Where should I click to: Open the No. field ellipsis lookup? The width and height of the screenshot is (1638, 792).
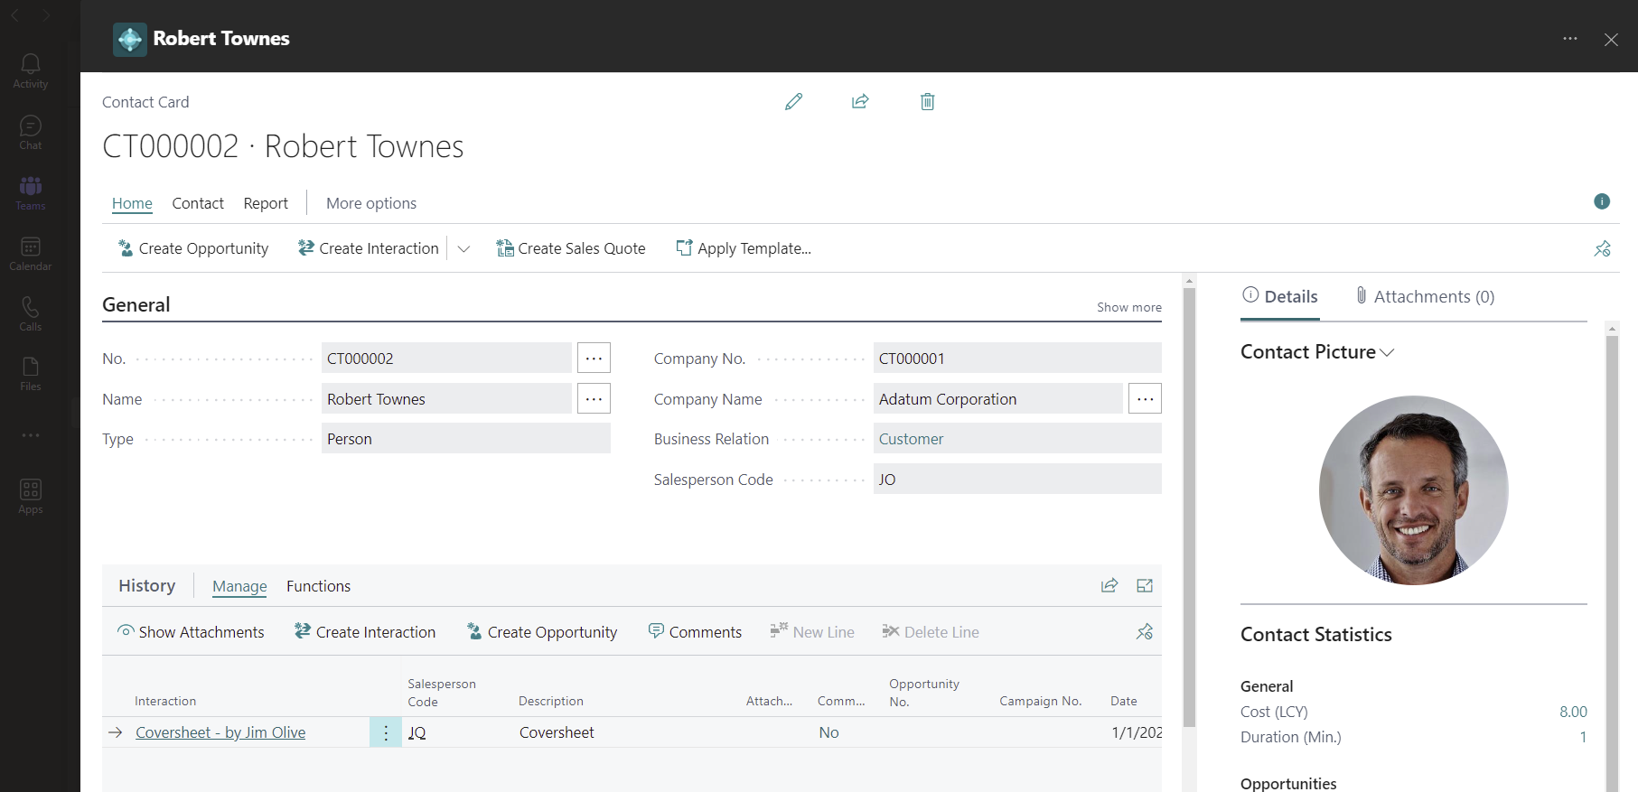click(x=594, y=358)
